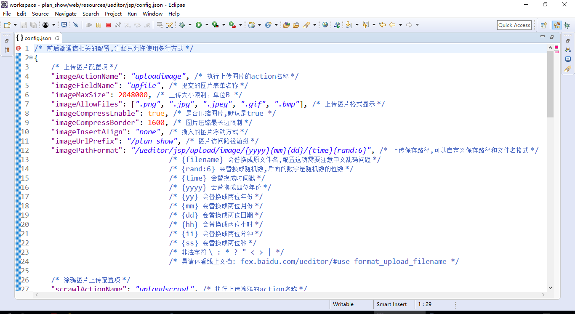This screenshot has height=314, width=575.
Task: Expand the Back history dropdown arrow
Action: tap(400, 25)
